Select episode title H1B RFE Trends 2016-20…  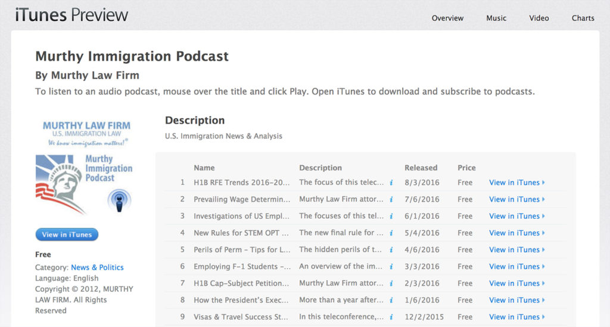[x=242, y=183]
